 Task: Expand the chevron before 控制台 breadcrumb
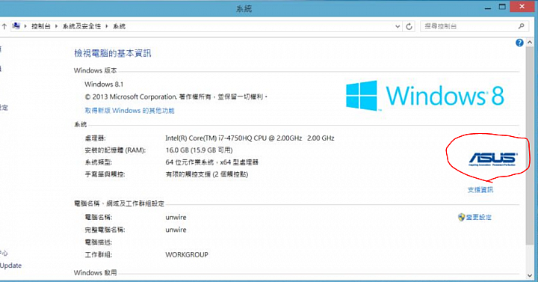click(x=25, y=26)
